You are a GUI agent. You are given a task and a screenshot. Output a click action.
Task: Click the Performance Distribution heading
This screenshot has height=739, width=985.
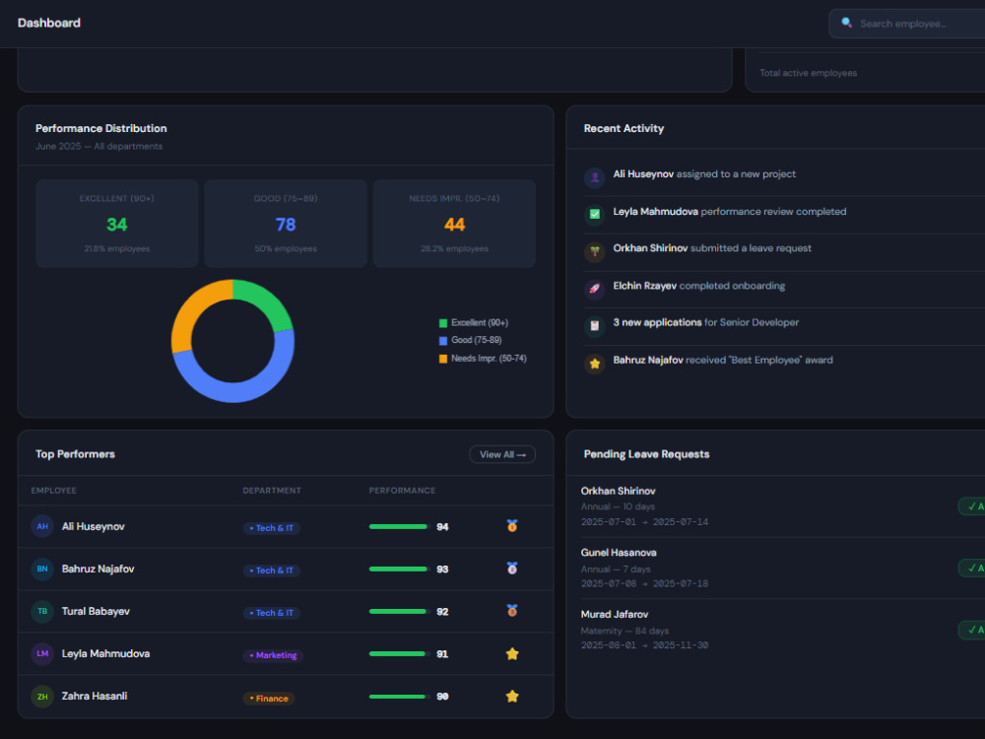click(x=101, y=128)
